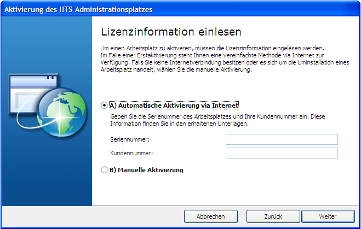Go back with the Zurück button

(273, 216)
